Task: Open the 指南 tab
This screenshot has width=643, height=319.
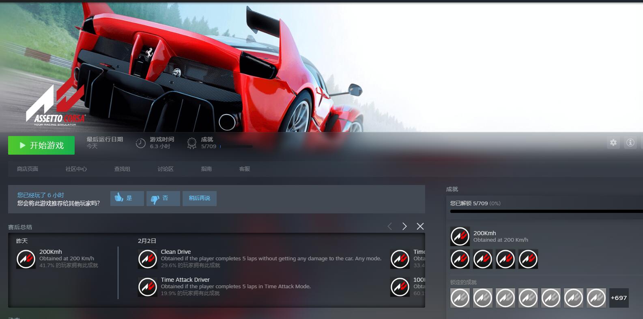Action: 206,169
